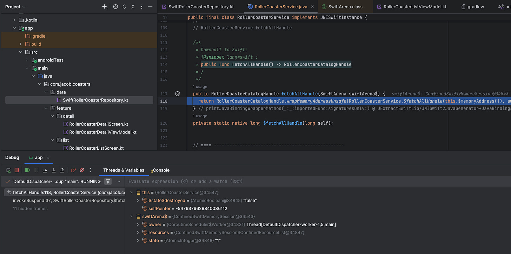Click the Step Into icon
Screen dimensions: 511x254
[54, 170]
